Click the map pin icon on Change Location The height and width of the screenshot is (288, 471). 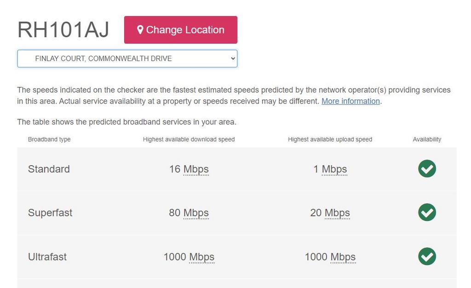[x=140, y=30]
